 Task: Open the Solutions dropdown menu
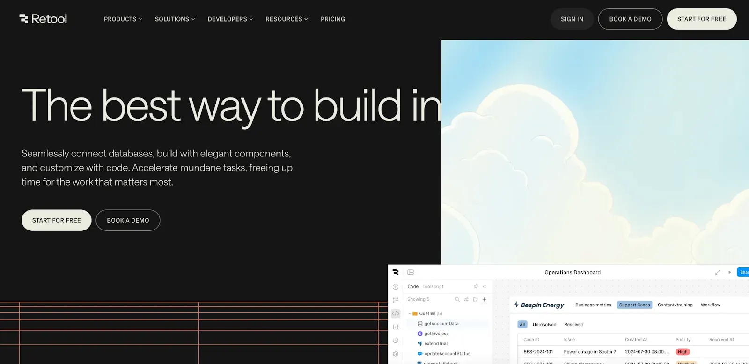175,19
